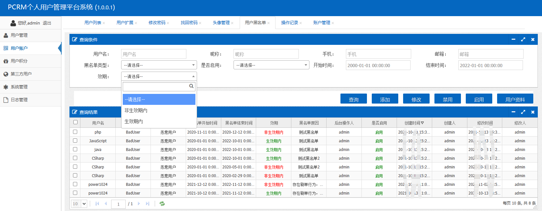Screen dimensions: 542x211
Task: Click the search magnifier icon in dropdown
Action: (191, 86)
